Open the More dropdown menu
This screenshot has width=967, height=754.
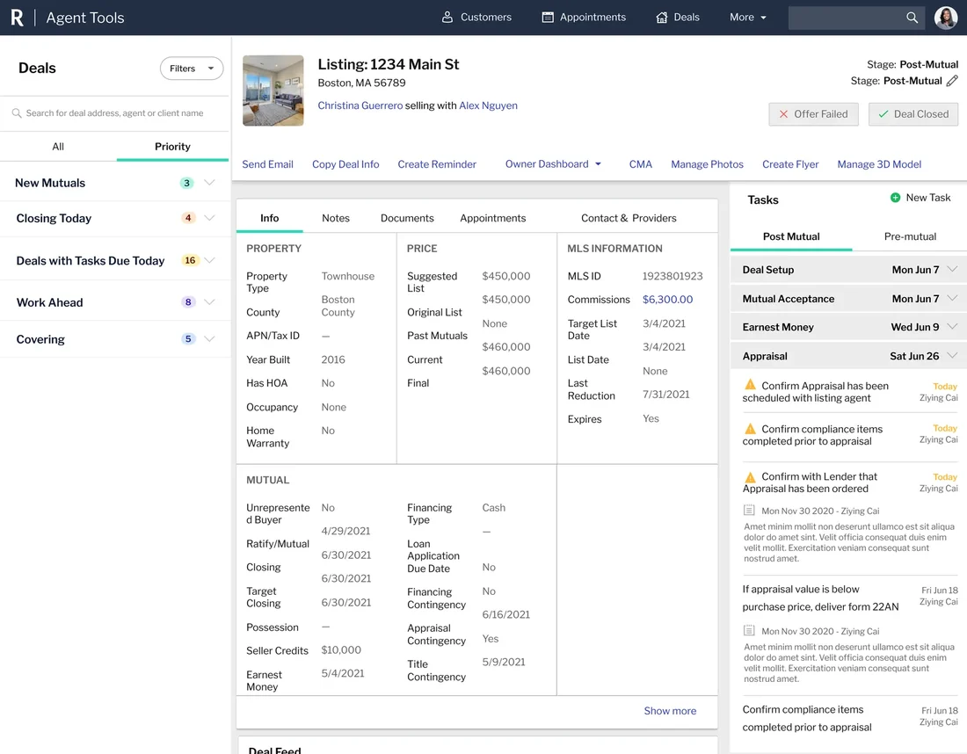(748, 18)
